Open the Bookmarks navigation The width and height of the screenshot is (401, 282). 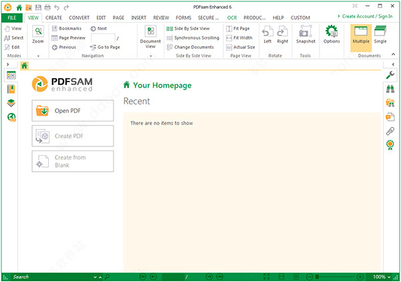(67, 28)
